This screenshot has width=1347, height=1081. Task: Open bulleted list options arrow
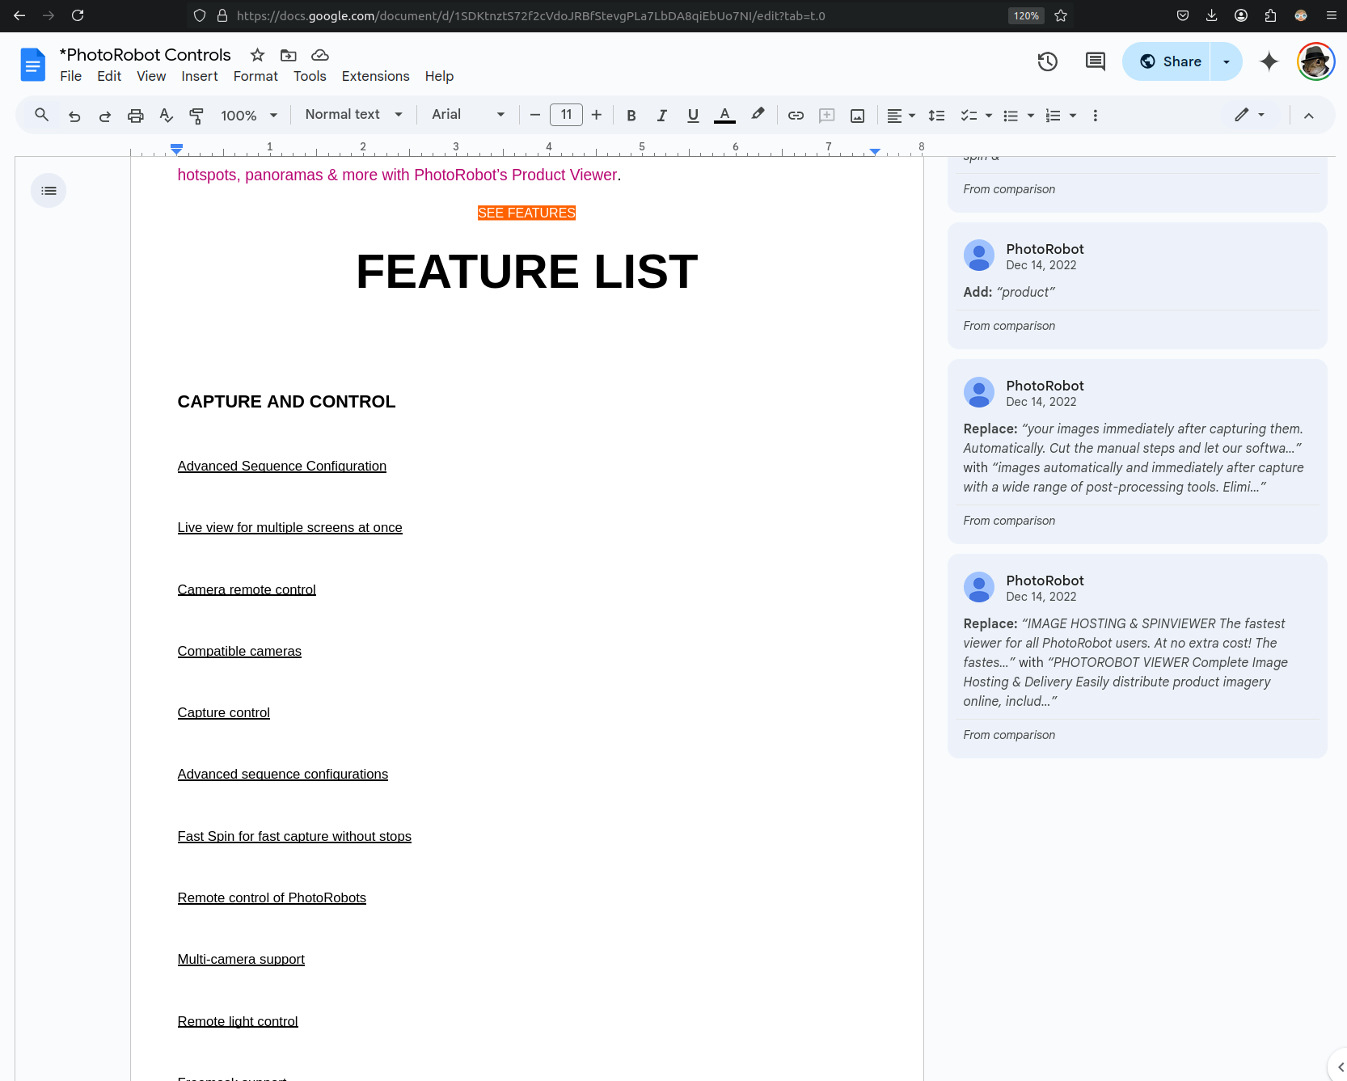(x=1031, y=116)
